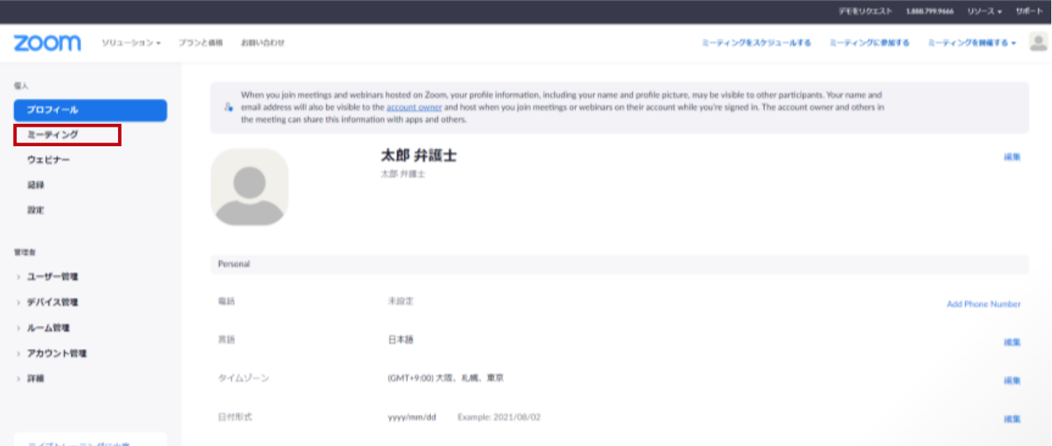Click the info icon in notice banner

(x=228, y=106)
